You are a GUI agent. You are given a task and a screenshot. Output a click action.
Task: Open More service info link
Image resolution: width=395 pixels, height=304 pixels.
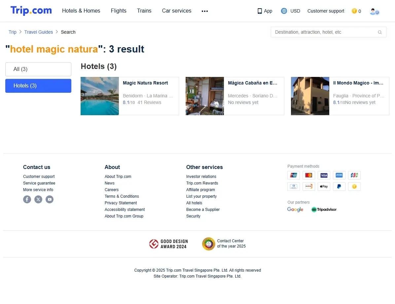(x=38, y=190)
